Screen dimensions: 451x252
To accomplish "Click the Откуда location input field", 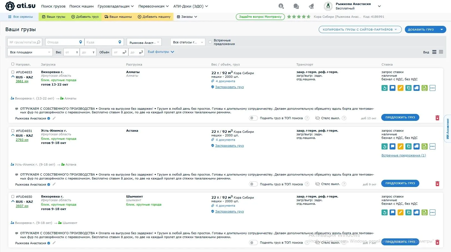I will pos(64,42).
